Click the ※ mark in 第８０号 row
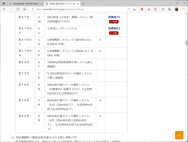The image size is (188, 142). coord(100,116)
